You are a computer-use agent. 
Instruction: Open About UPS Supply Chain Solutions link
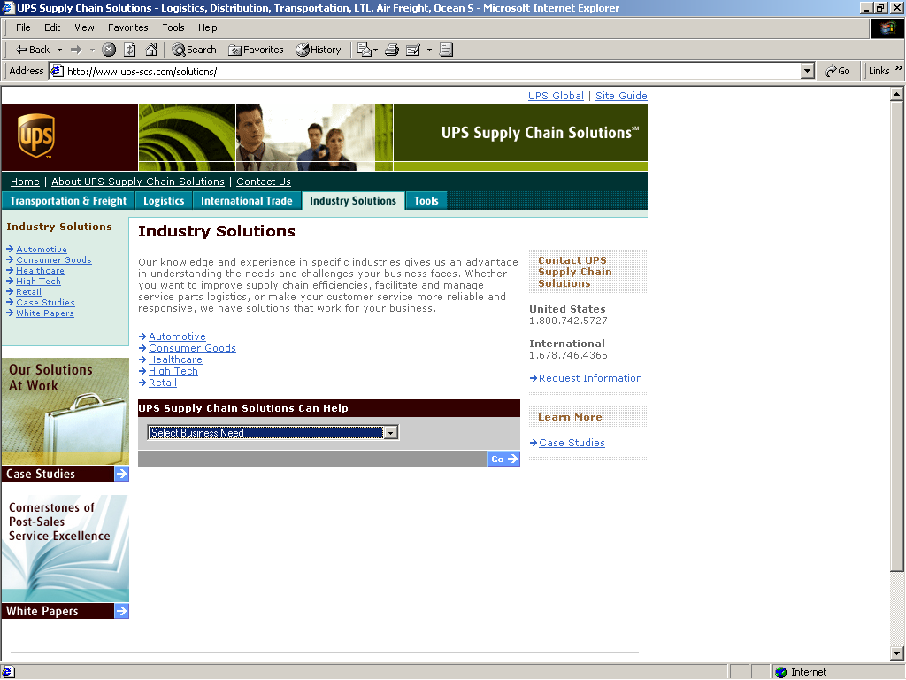click(137, 182)
